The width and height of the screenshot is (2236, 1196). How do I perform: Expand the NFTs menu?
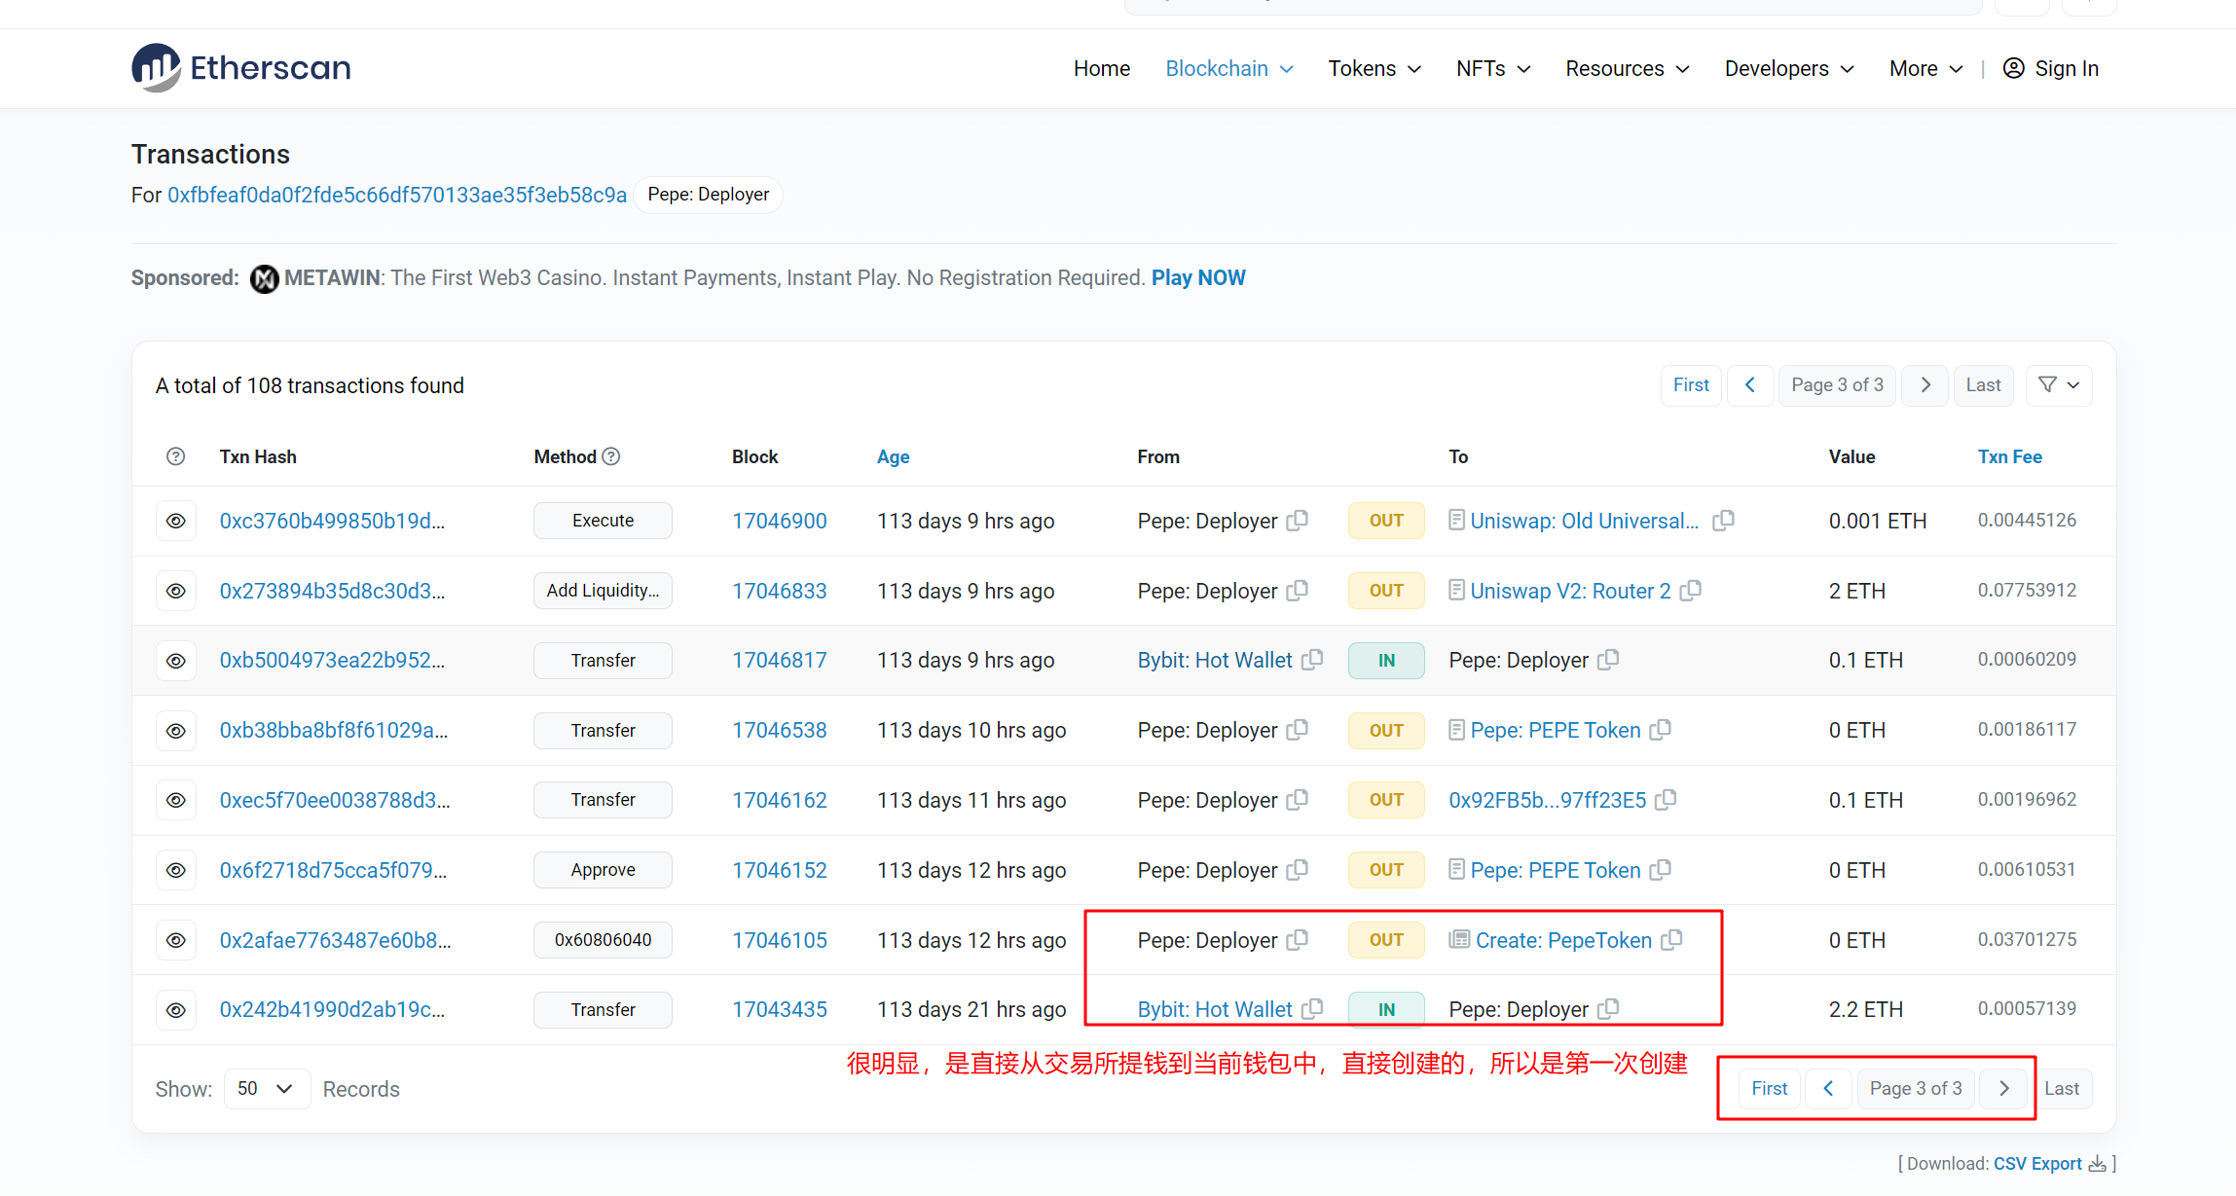click(1493, 69)
